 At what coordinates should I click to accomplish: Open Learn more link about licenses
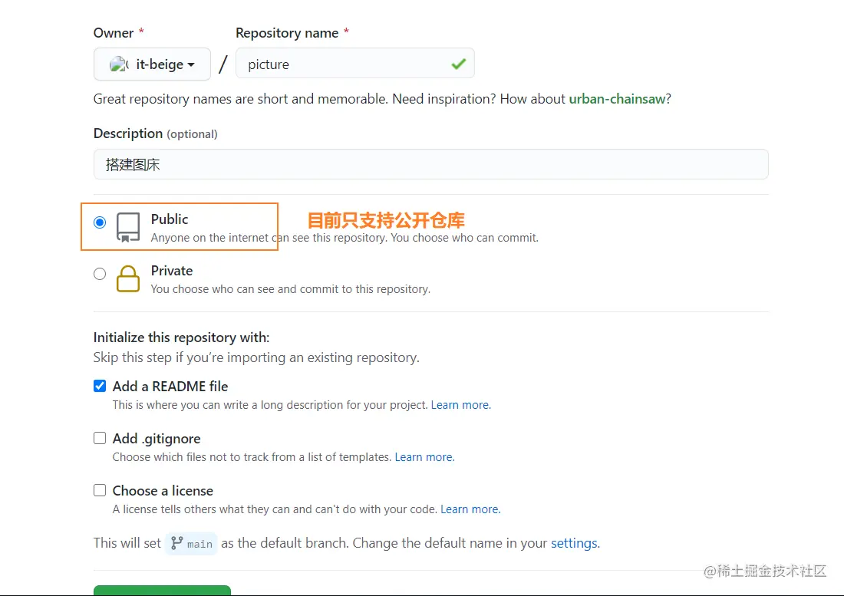[x=470, y=509]
